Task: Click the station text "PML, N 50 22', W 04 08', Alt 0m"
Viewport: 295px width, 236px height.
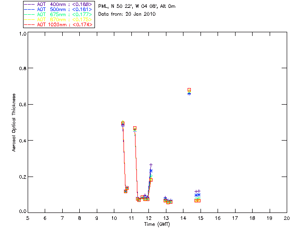Action: (x=137, y=6)
